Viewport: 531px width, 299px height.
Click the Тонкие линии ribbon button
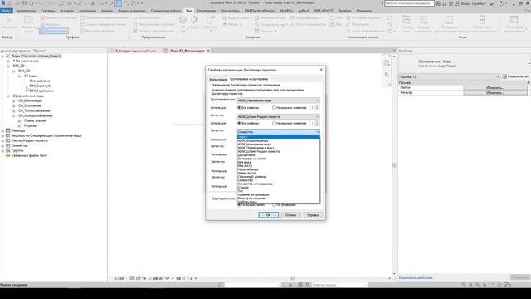pyautogui.click(x=53, y=31)
